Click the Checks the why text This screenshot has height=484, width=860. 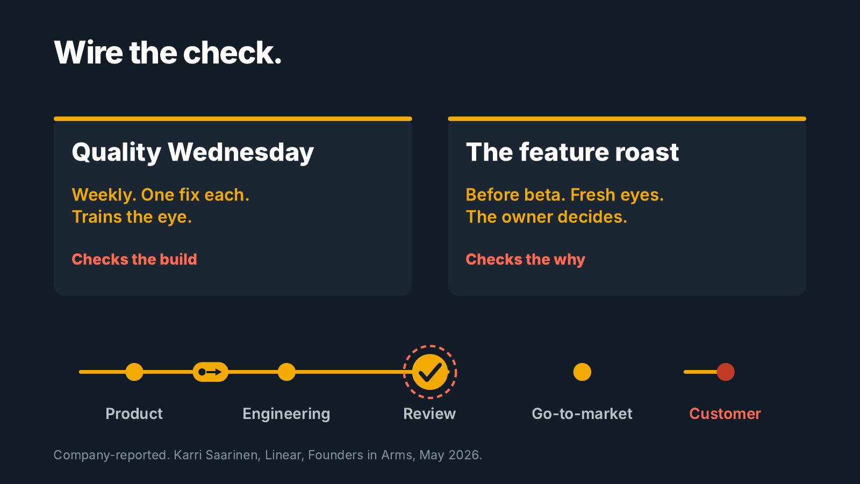tap(525, 260)
